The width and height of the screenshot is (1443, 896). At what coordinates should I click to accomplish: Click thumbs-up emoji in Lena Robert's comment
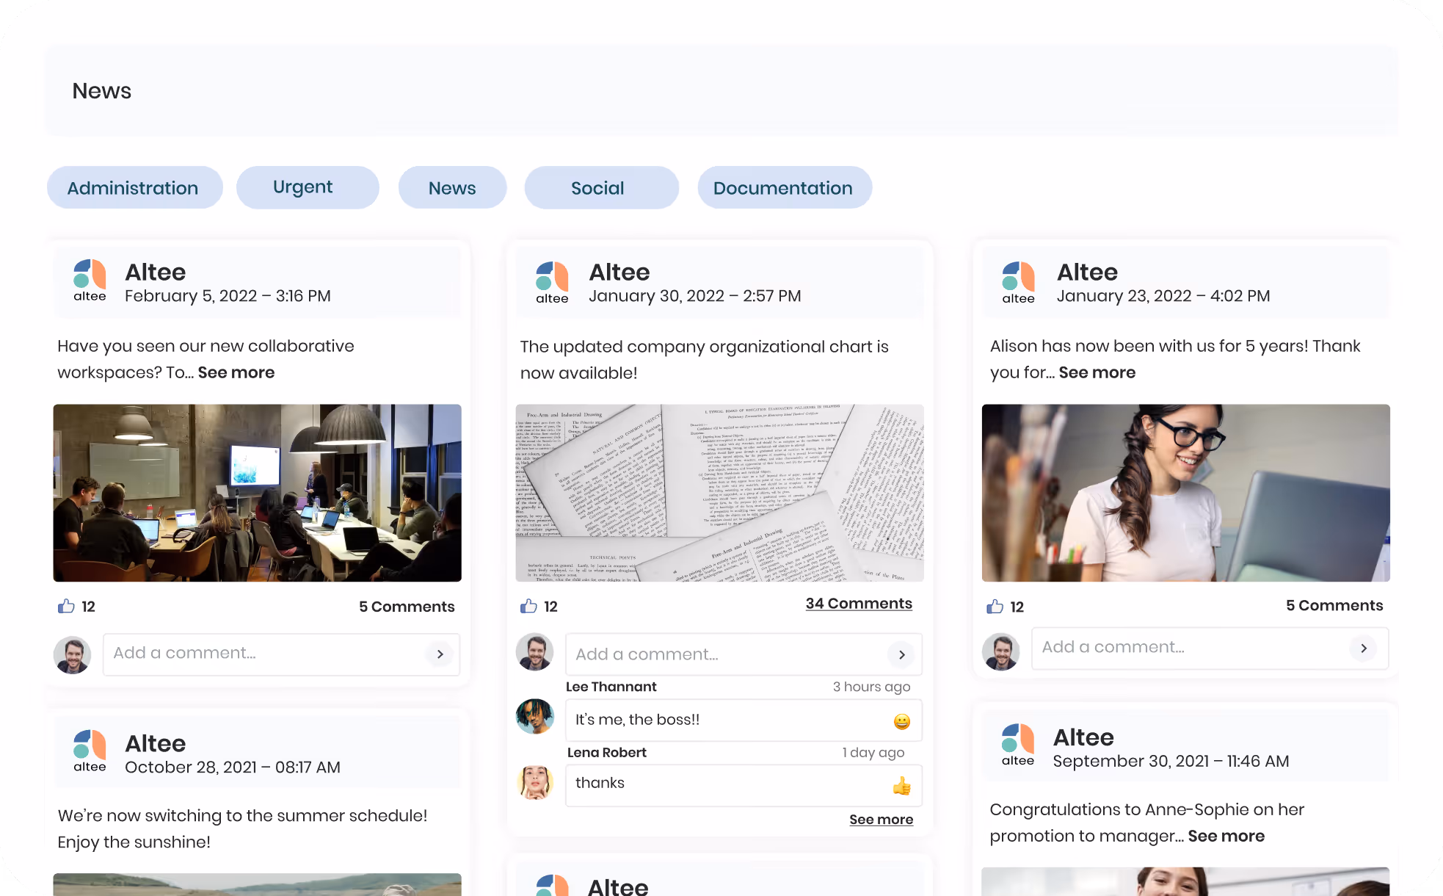(x=901, y=787)
